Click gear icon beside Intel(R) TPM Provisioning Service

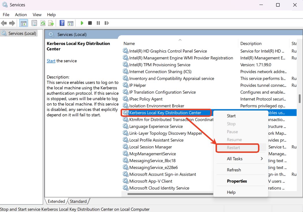click(x=126, y=65)
